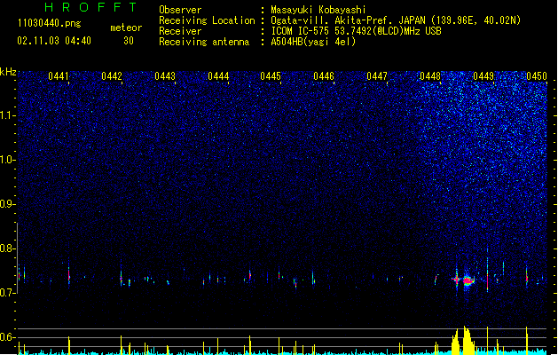Click the kHz axis unit label
558x355 pixels.
[x=8, y=72]
